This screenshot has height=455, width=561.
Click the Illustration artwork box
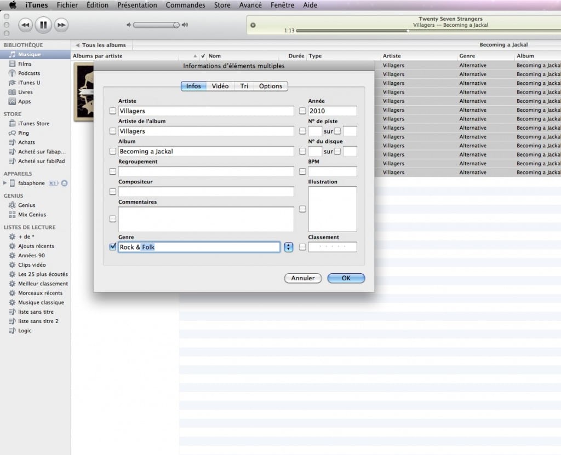click(x=333, y=209)
